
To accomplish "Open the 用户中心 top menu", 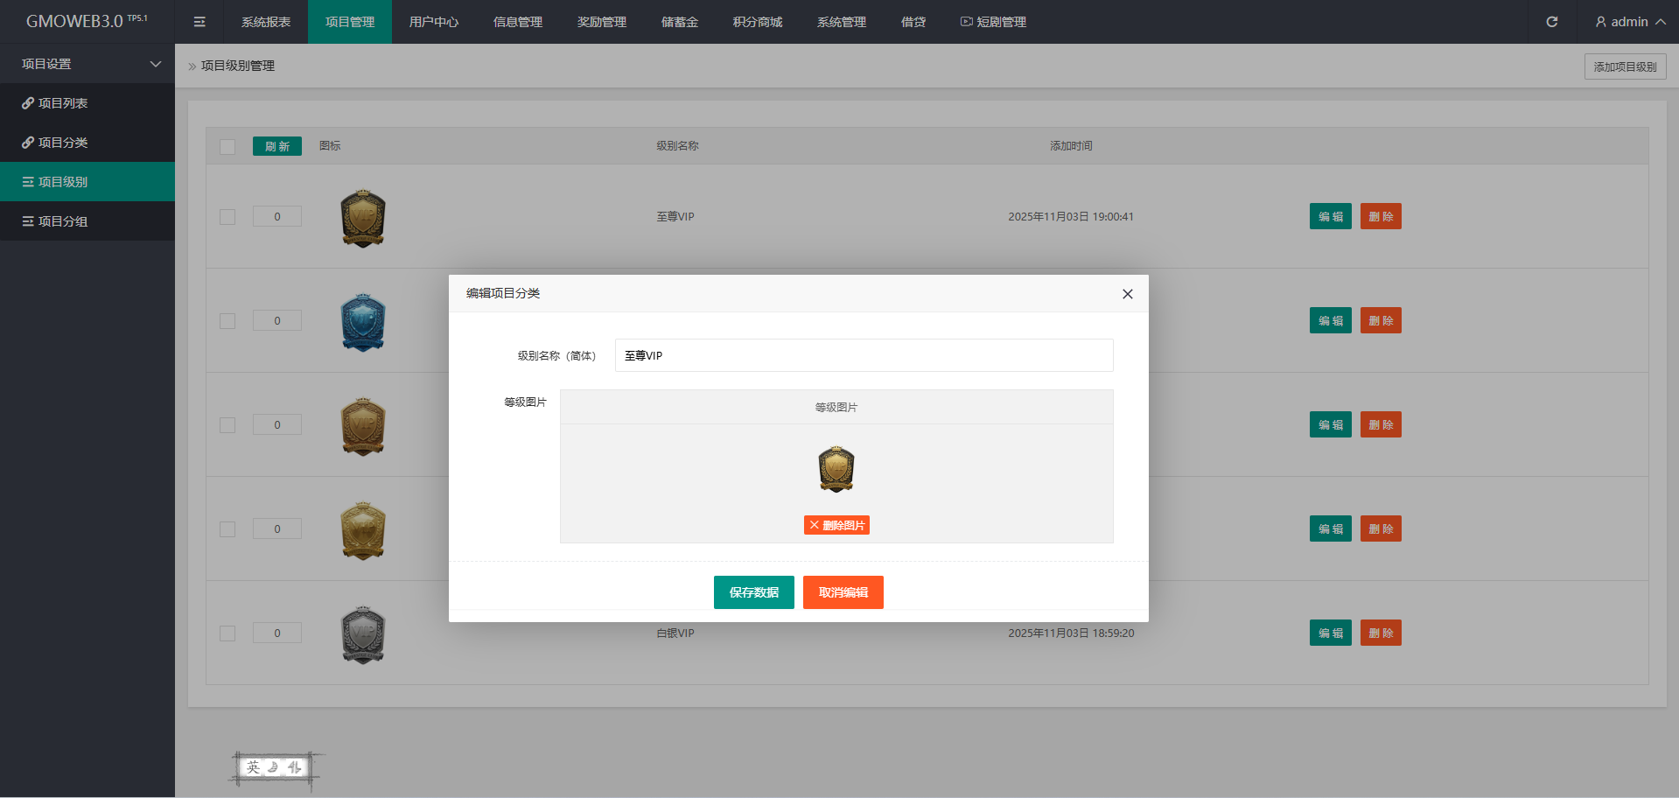I will pyautogui.click(x=433, y=22).
